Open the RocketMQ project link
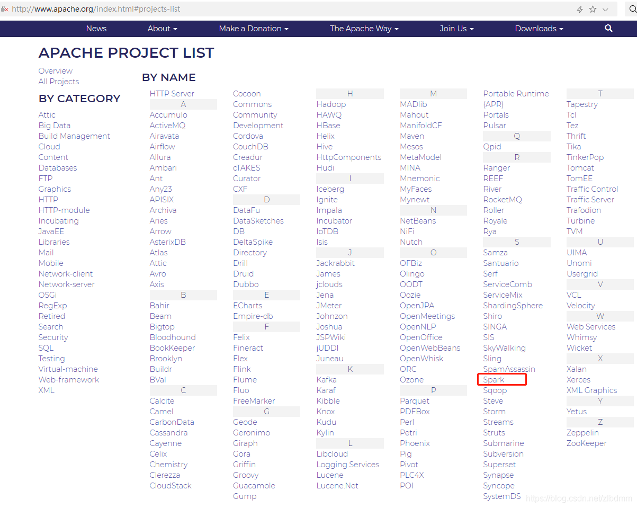Image resolution: width=637 pixels, height=508 pixels. tap(503, 200)
